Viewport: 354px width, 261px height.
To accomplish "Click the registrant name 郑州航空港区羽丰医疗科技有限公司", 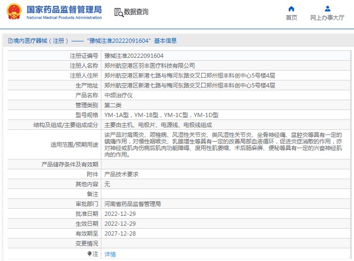I will (x=149, y=66).
